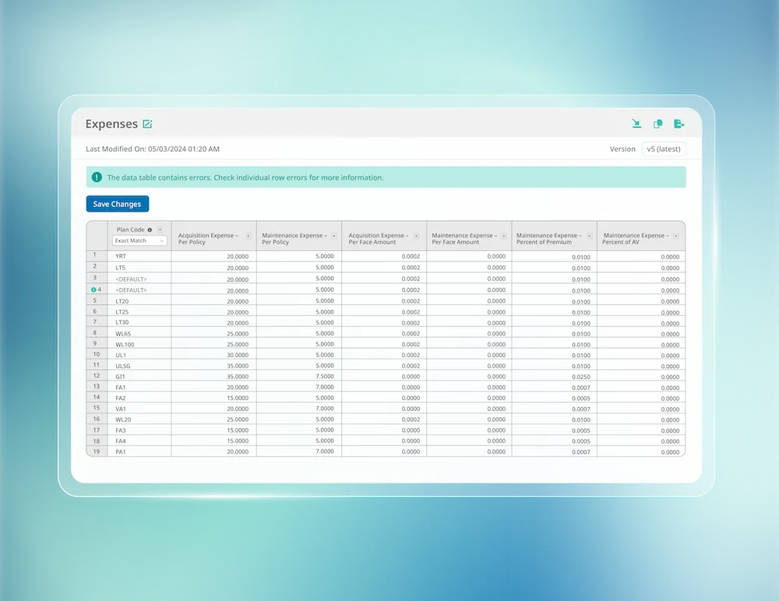Select the FA3 plan code cell
The image size is (779, 601).
[139, 431]
